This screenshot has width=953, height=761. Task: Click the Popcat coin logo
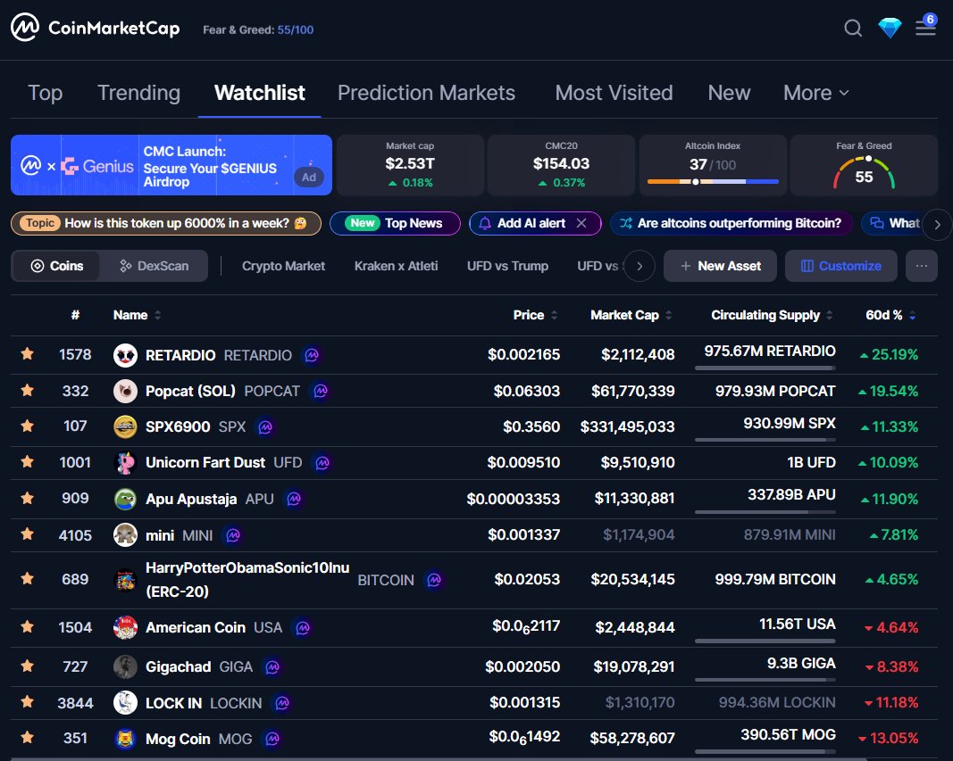(125, 392)
